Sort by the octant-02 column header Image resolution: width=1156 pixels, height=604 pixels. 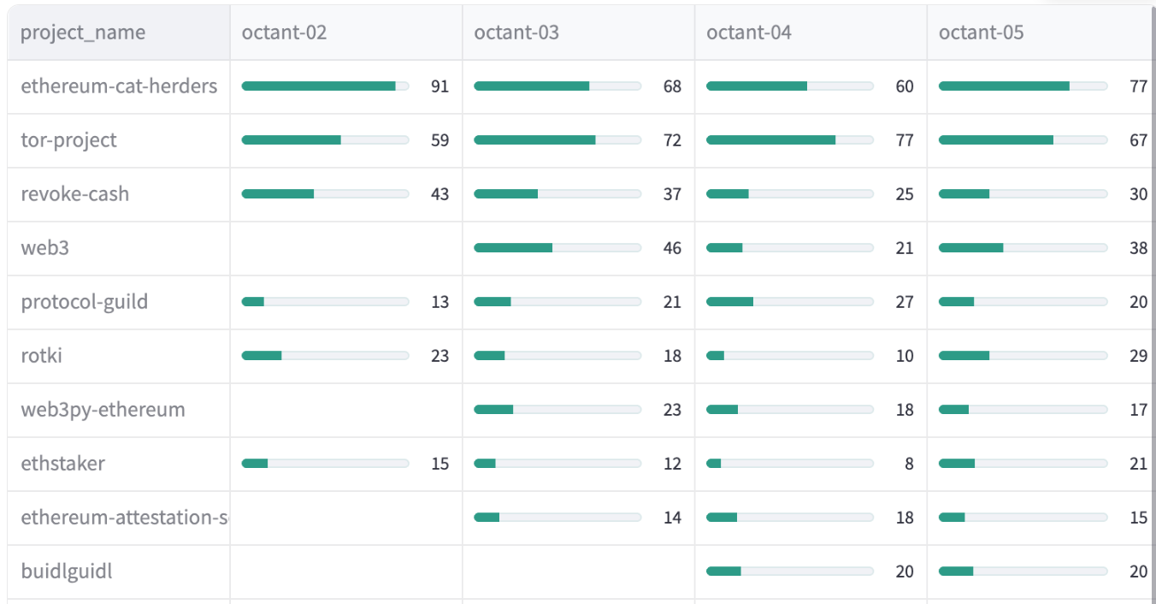(x=284, y=33)
